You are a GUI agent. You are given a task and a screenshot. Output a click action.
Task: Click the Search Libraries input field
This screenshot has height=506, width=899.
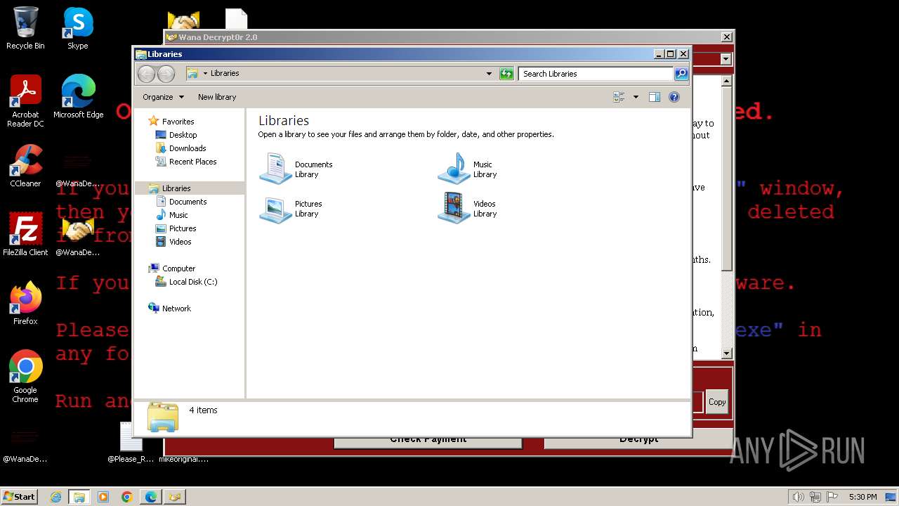pyautogui.click(x=596, y=74)
